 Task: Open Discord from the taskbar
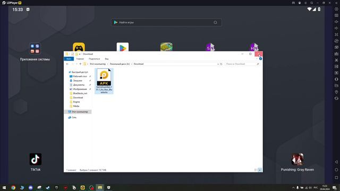[x=31, y=187]
